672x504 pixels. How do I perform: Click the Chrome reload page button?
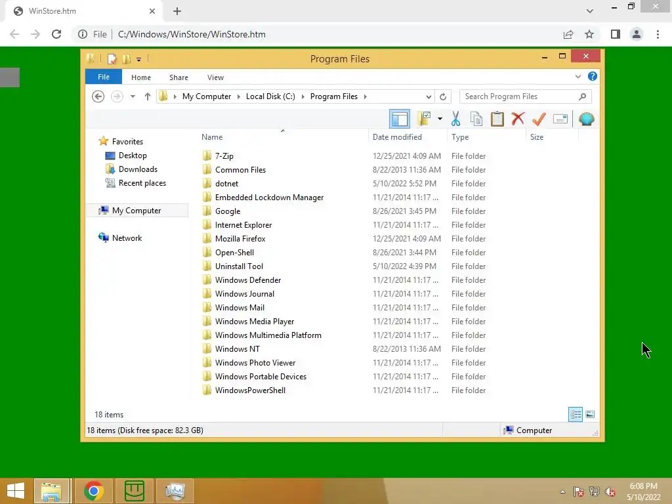(56, 34)
